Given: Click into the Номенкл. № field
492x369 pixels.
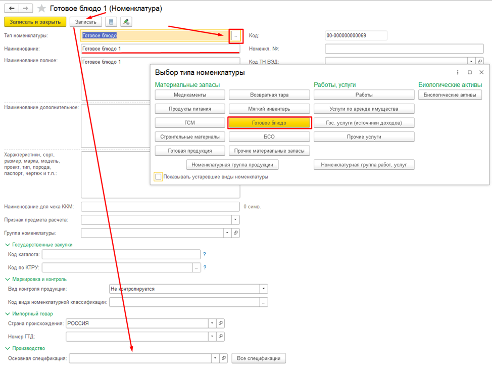Looking at the screenshot, I should 404,49.
